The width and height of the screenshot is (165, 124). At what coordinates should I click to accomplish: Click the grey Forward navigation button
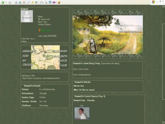pos(10,3)
